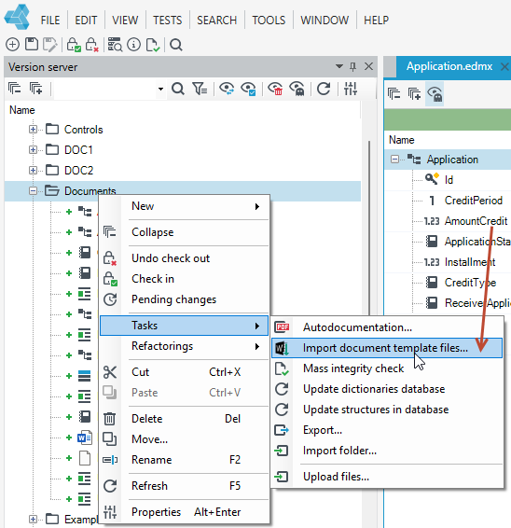The width and height of the screenshot is (511, 528).
Task: Expand the DOC2 folder node
Action: tap(33, 171)
